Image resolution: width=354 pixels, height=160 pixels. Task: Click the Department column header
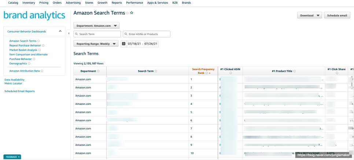click(90, 71)
